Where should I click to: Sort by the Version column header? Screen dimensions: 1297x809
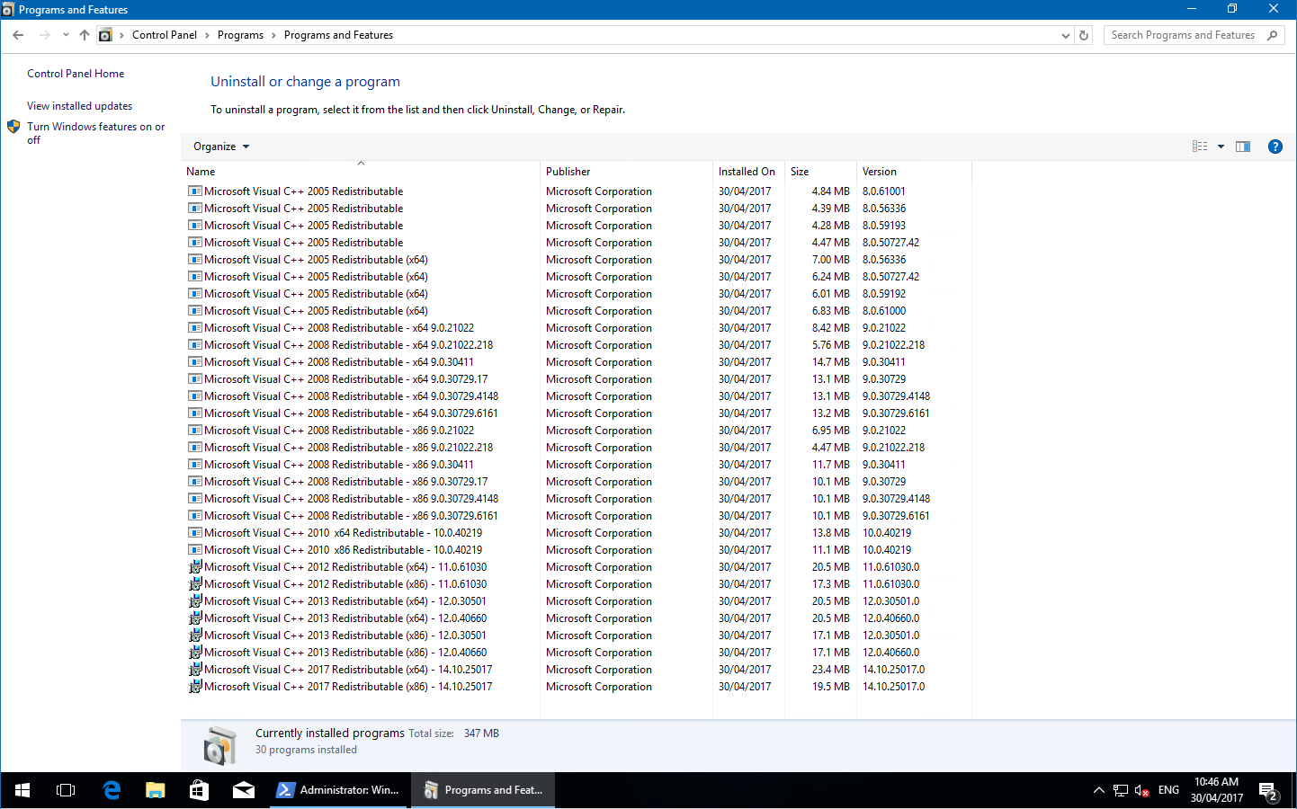coord(914,171)
